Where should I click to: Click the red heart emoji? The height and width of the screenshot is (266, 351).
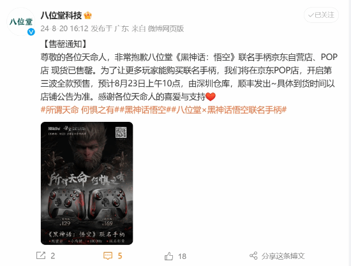point(211,97)
